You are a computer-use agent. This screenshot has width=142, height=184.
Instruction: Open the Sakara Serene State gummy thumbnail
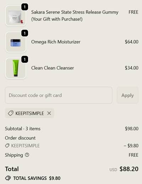coord(16,16)
